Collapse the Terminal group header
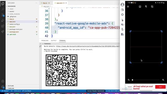The width and height of the screenshot is (167, 94). pyautogui.click(x=47, y=44)
